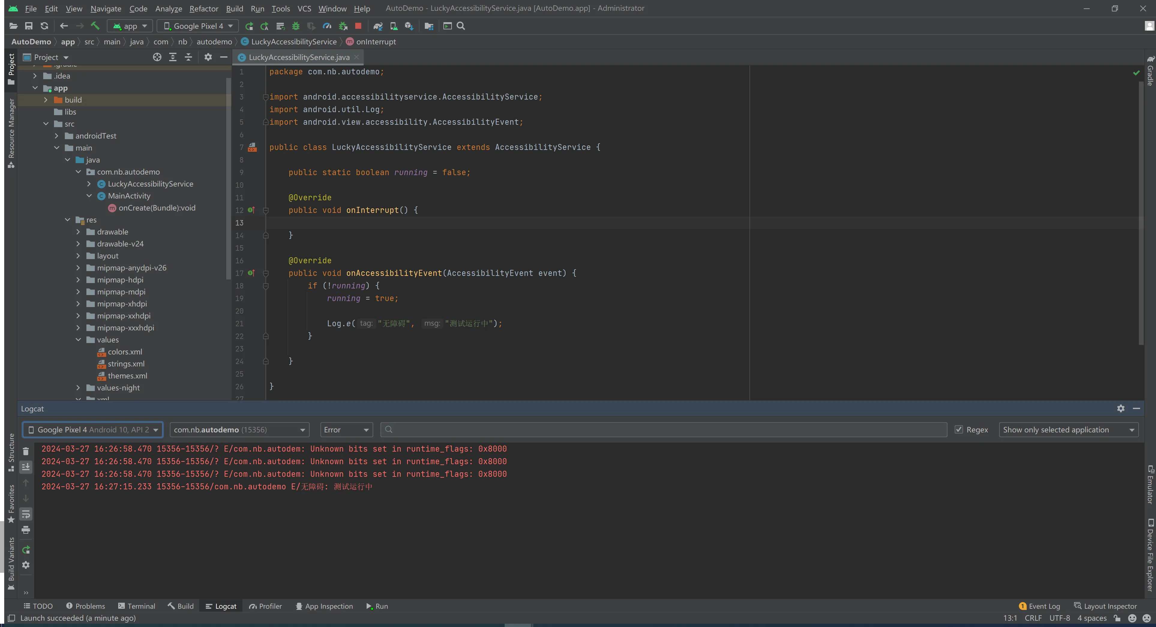Screen dimensions: 1156x627
Task: Open Logcat device dropdown Google Pixel 4
Action: 93,430
